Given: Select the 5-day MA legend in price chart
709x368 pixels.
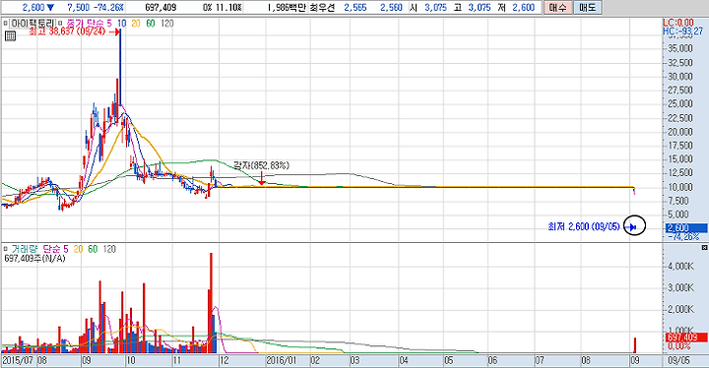Looking at the screenshot, I should [109, 23].
